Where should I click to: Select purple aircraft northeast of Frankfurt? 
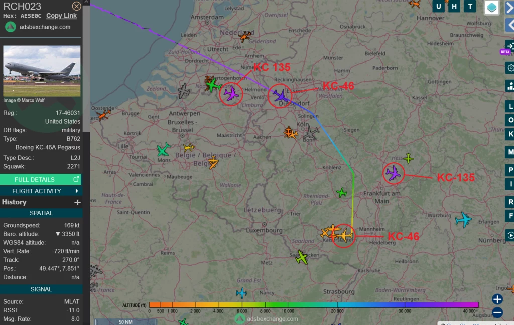(x=393, y=173)
